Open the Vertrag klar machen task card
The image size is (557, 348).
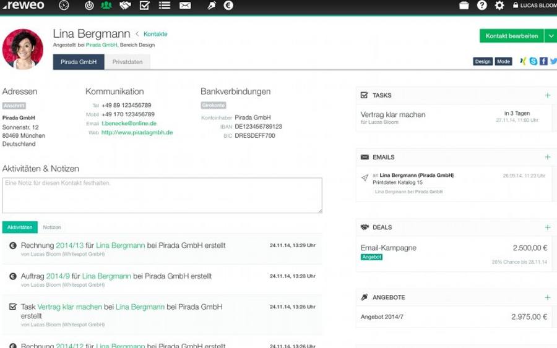[454, 118]
